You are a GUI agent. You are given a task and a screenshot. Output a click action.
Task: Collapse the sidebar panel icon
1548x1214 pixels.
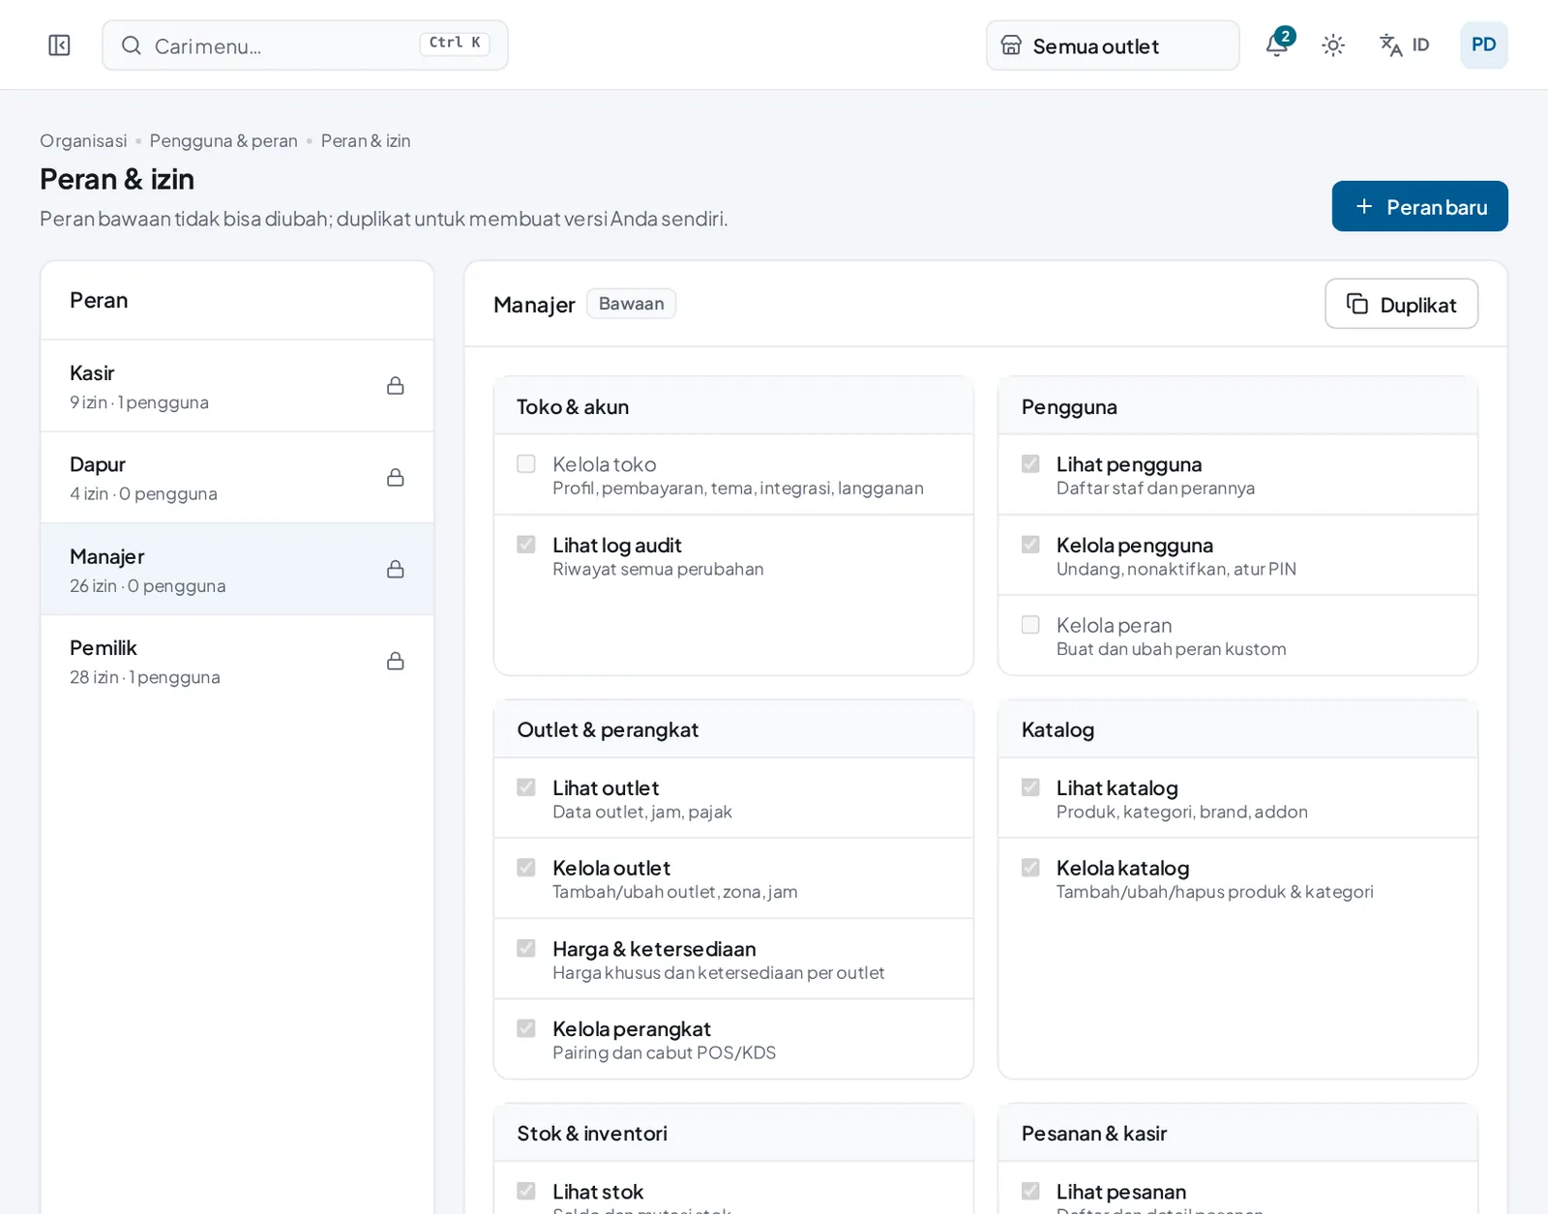pyautogui.click(x=59, y=45)
